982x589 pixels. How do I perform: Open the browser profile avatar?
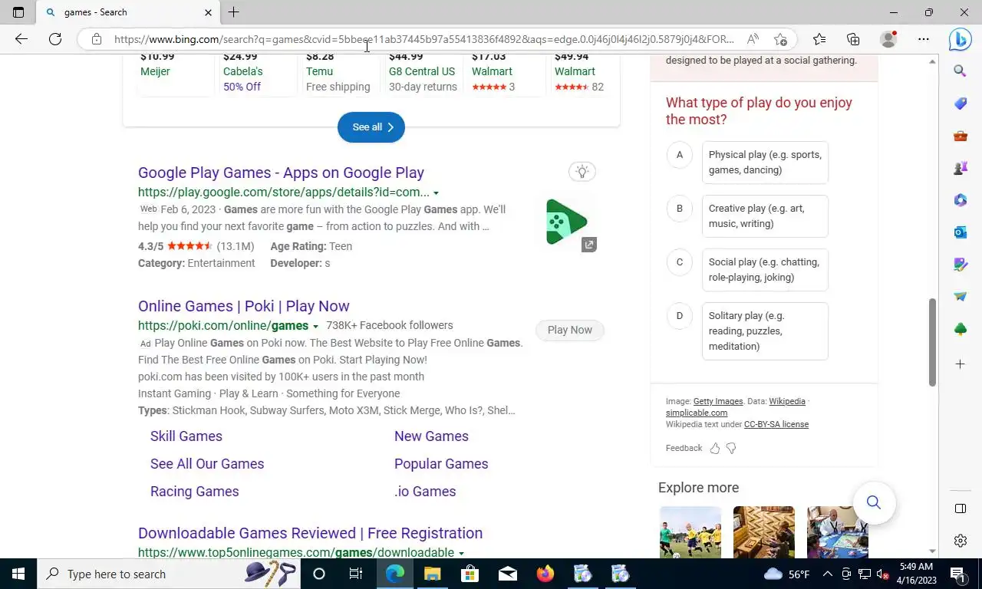tap(888, 39)
